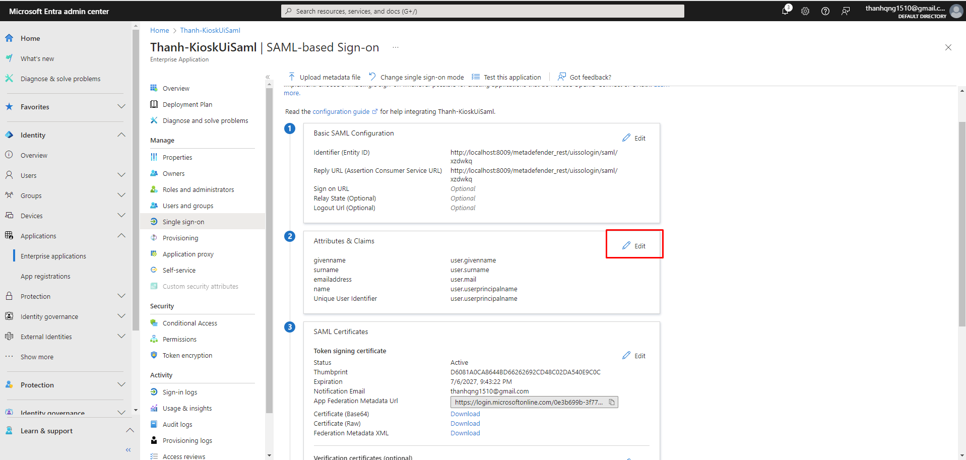The width and height of the screenshot is (966, 460).
Task: Click the 'more.' link above the guide
Action: pyautogui.click(x=292, y=93)
